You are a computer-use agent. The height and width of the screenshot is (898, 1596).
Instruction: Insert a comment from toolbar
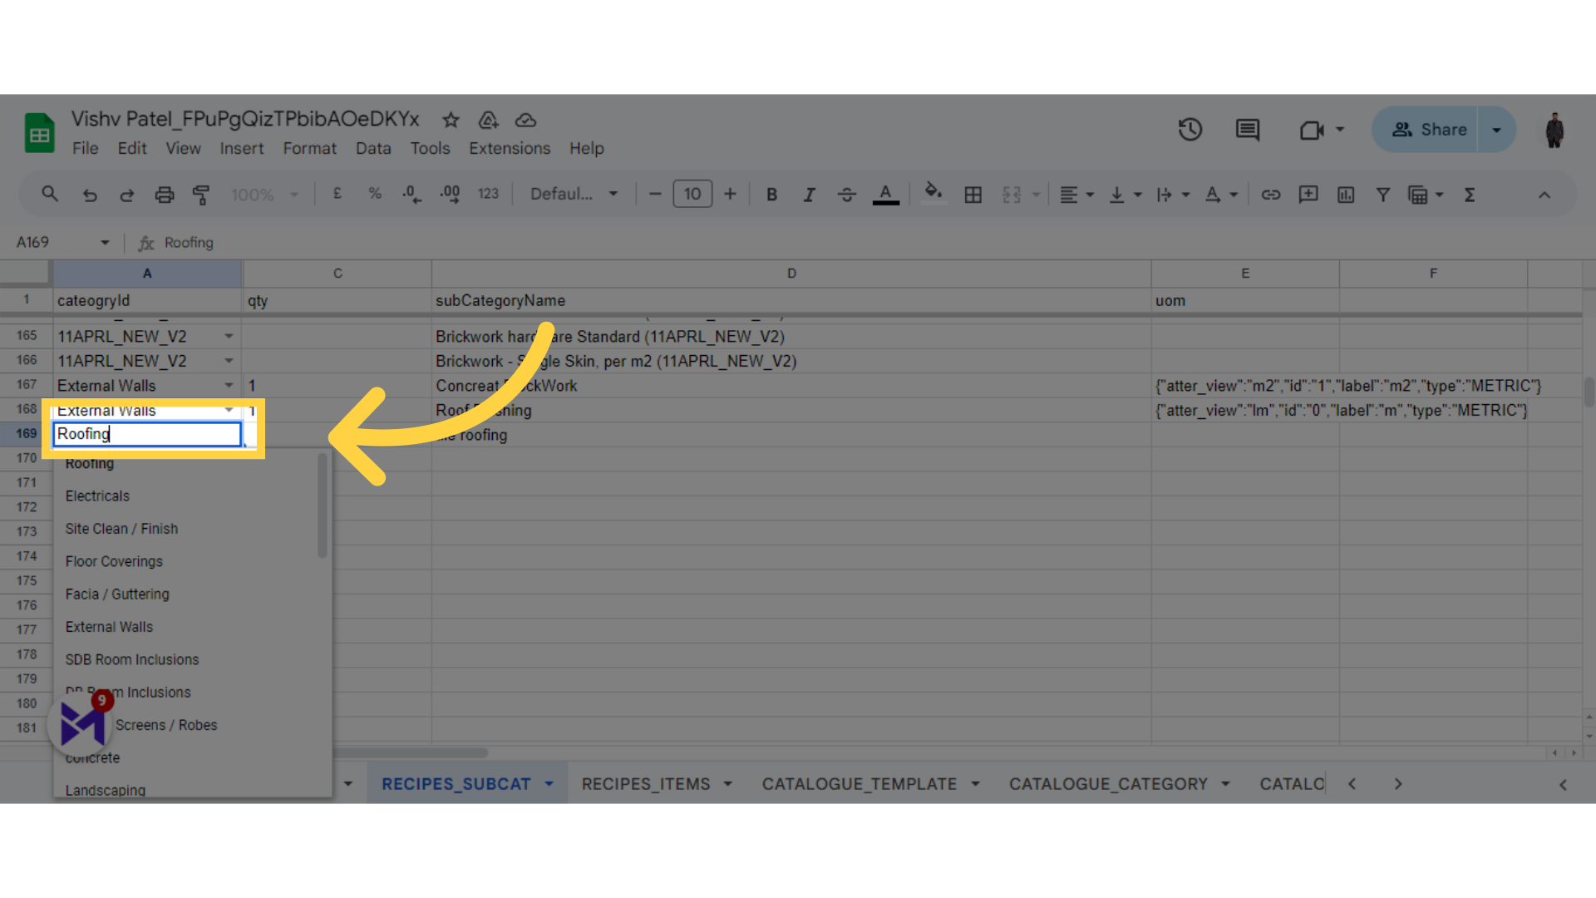pos(1308,195)
